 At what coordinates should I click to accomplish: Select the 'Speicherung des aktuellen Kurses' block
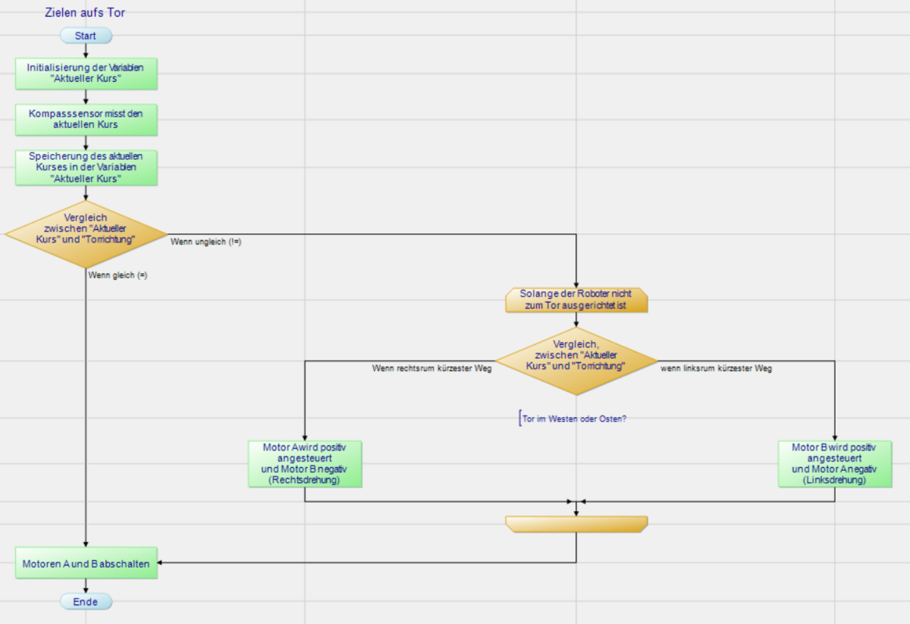point(86,168)
